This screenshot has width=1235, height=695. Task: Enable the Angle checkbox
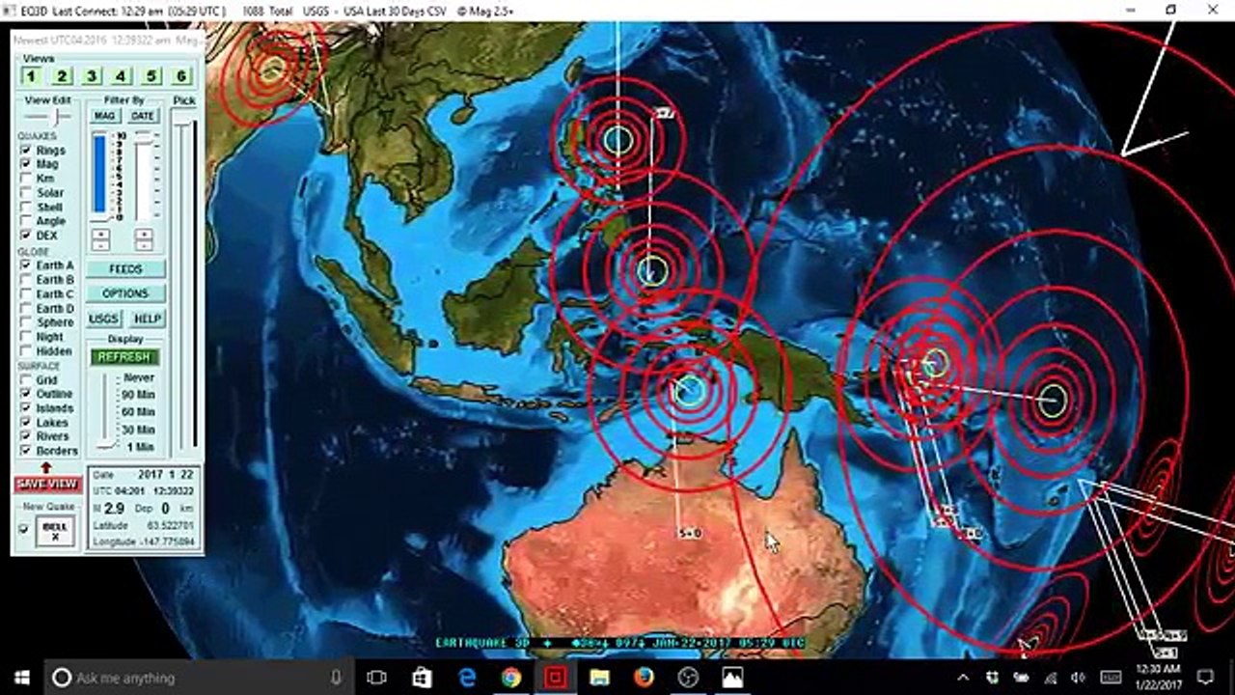pyautogui.click(x=25, y=221)
